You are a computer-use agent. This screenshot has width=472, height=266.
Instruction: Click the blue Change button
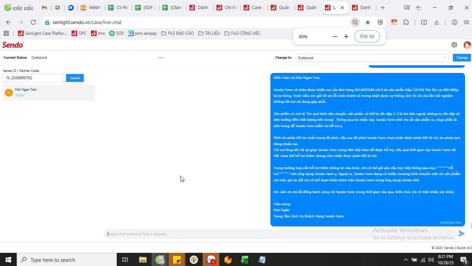click(x=462, y=58)
